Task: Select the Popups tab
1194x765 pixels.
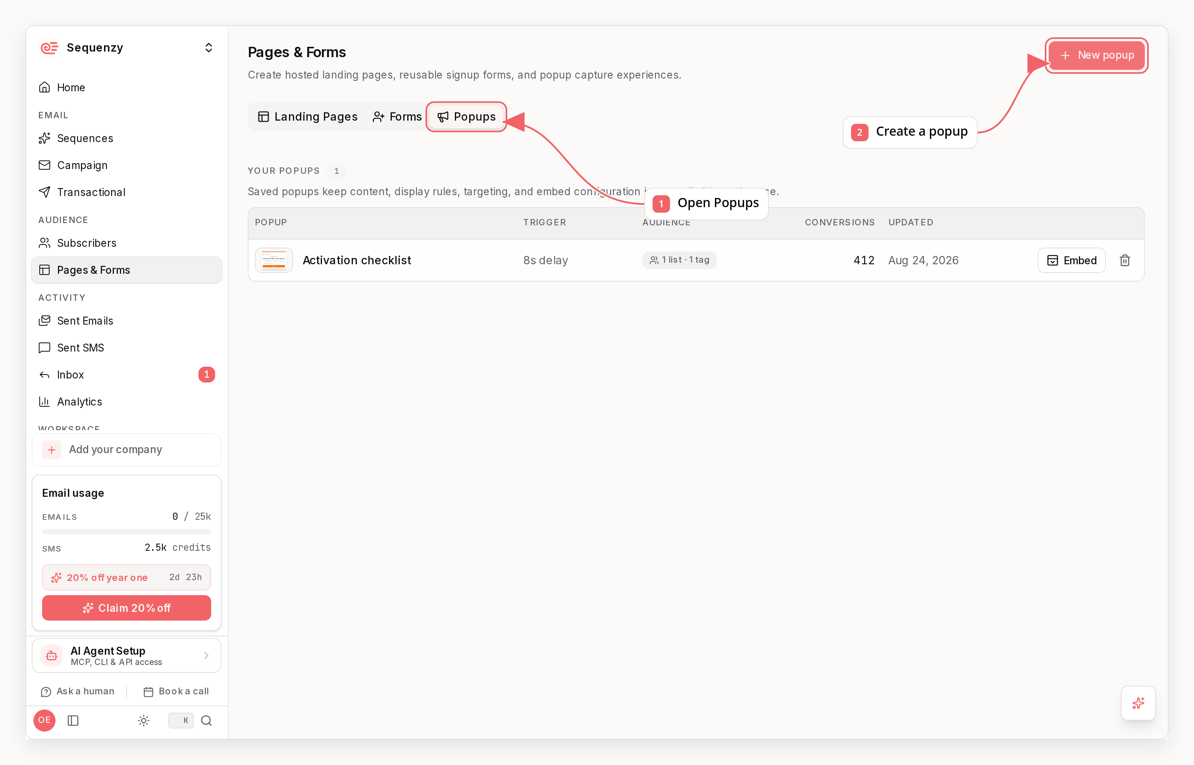Action: 466,117
